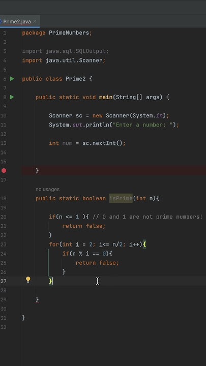Close the Prime2.java tab

pos(35,21)
